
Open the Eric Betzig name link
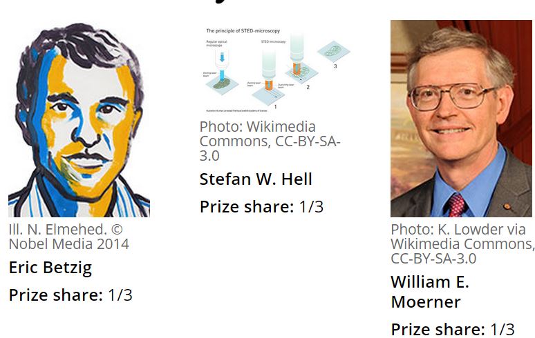click(50, 268)
